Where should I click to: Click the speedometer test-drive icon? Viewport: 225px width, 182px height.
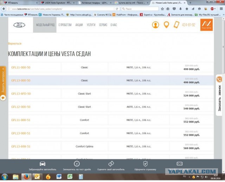(77, 164)
